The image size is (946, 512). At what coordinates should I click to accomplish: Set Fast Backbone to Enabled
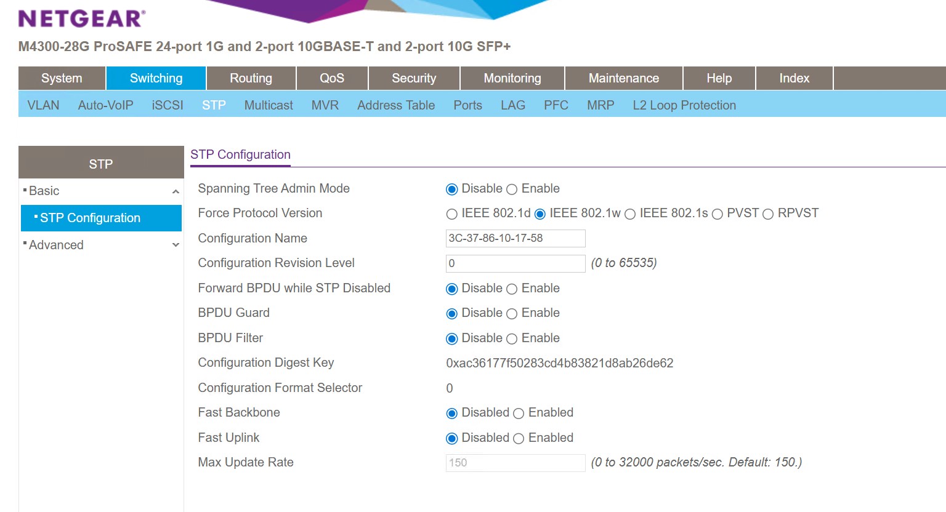click(x=519, y=414)
